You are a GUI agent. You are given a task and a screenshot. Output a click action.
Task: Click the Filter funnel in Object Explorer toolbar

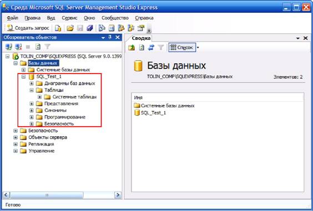point(48,47)
